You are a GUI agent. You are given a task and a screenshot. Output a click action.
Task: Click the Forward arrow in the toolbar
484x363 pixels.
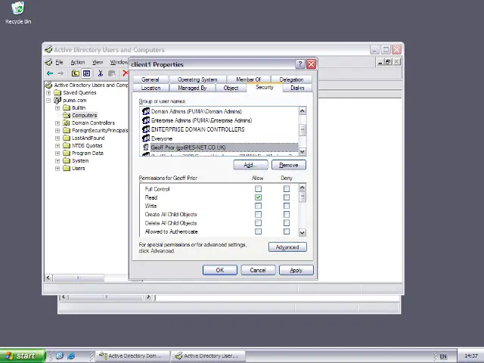coord(60,73)
